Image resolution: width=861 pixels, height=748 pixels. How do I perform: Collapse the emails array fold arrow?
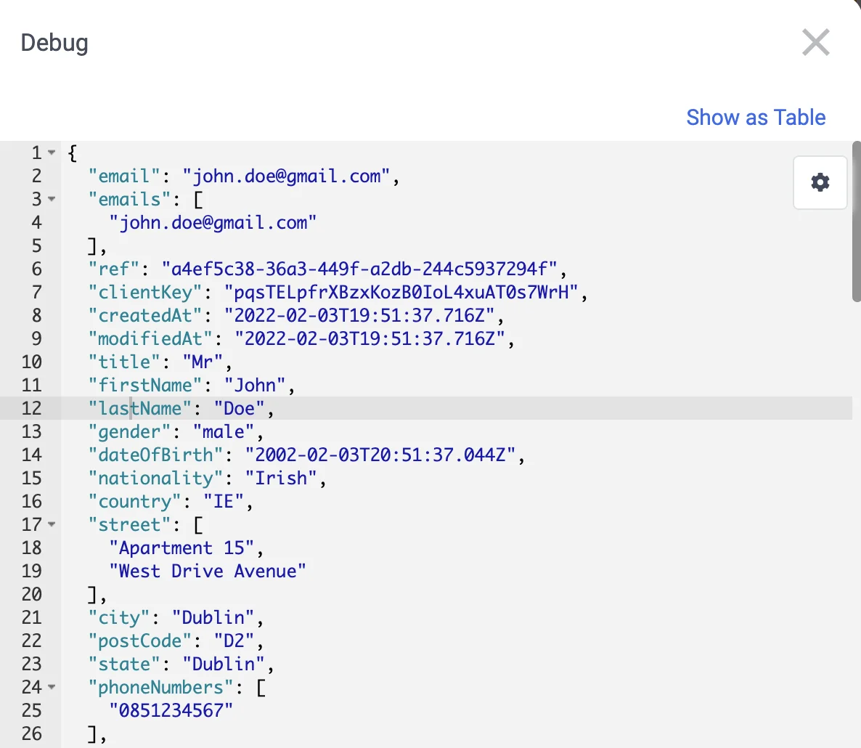point(52,199)
